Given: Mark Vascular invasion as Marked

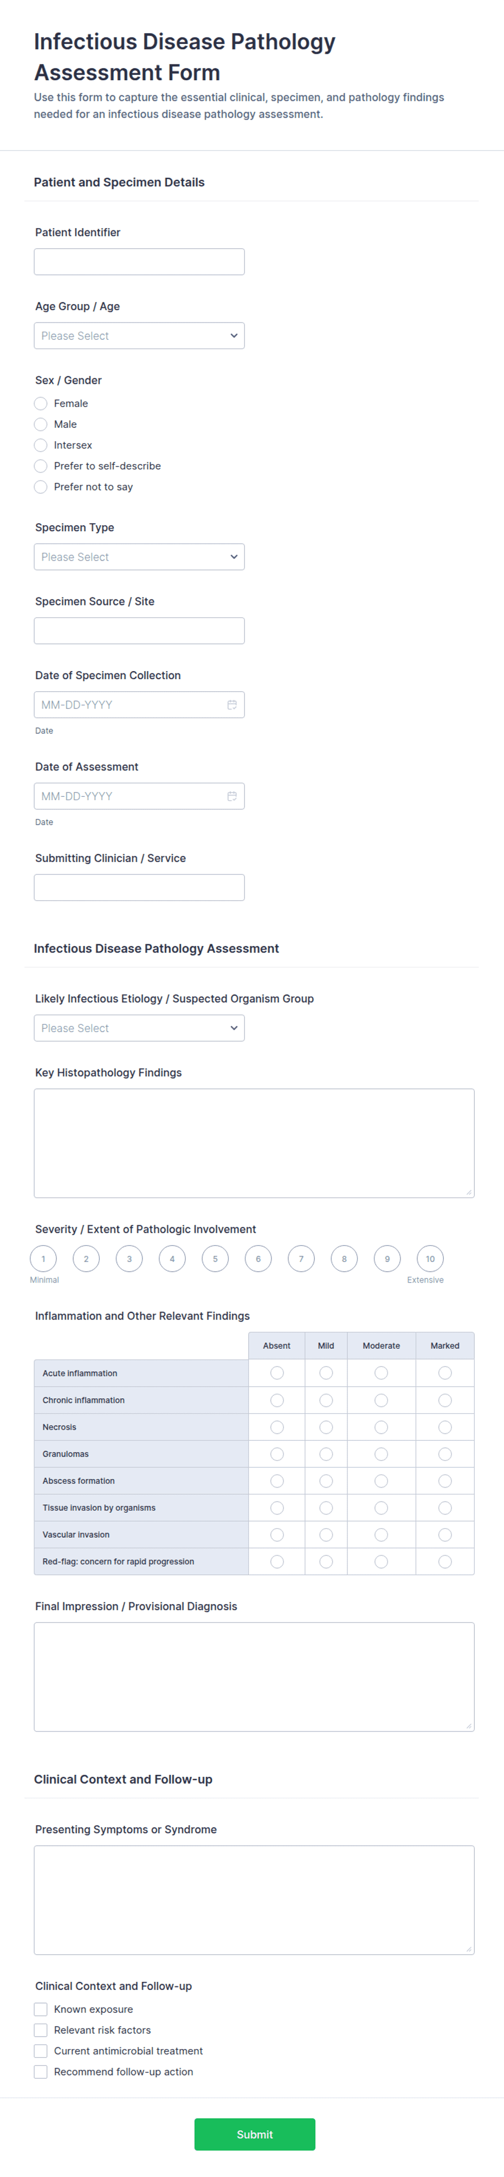Looking at the screenshot, I should [x=445, y=1535].
